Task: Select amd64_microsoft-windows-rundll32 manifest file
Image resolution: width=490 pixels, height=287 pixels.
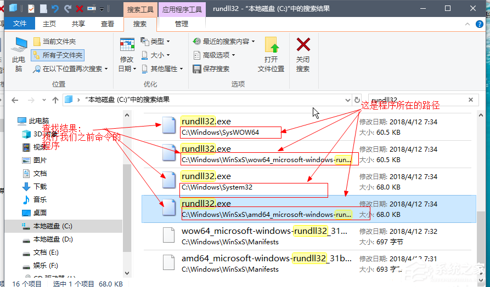Action: pyautogui.click(x=309, y=263)
